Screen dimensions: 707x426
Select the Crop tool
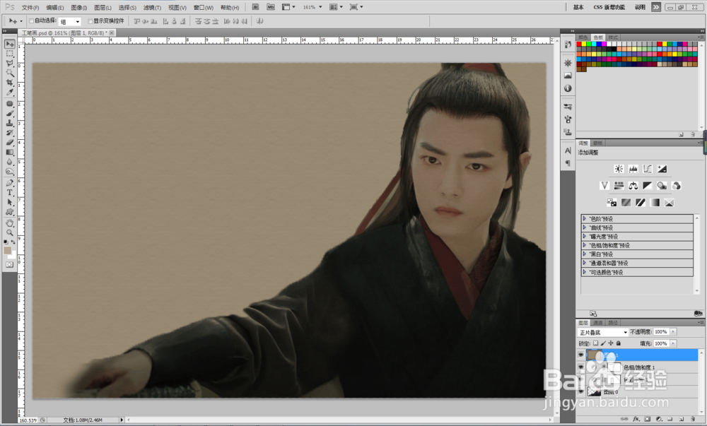(x=9, y=83)
